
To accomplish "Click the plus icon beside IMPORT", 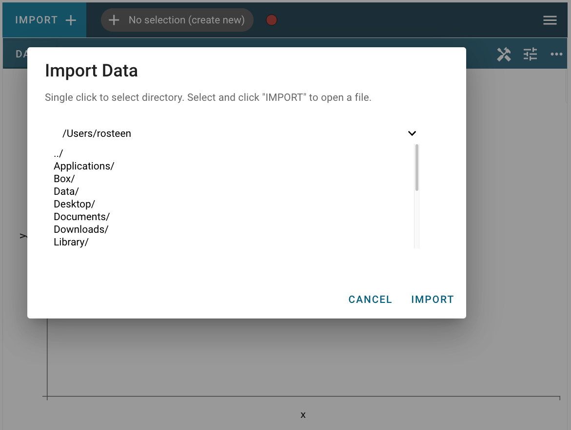I will [71, 20].
